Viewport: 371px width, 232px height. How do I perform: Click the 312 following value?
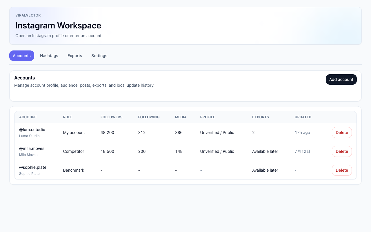point(142,133)
